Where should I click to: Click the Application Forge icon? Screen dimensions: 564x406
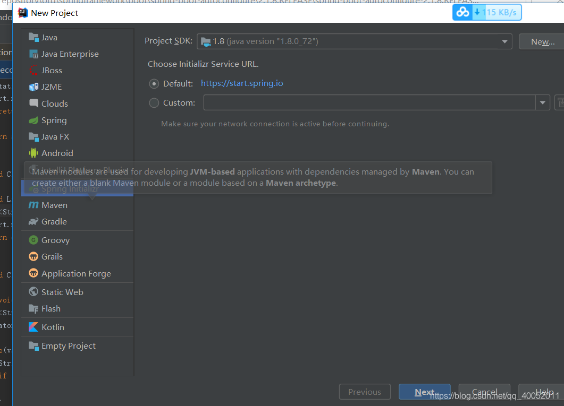pos(33,273)
